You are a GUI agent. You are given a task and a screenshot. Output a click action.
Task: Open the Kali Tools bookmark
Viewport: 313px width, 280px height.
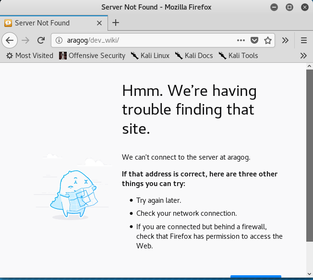238,56
